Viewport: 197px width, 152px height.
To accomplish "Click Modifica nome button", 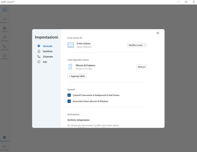I will tap(137, 45).
